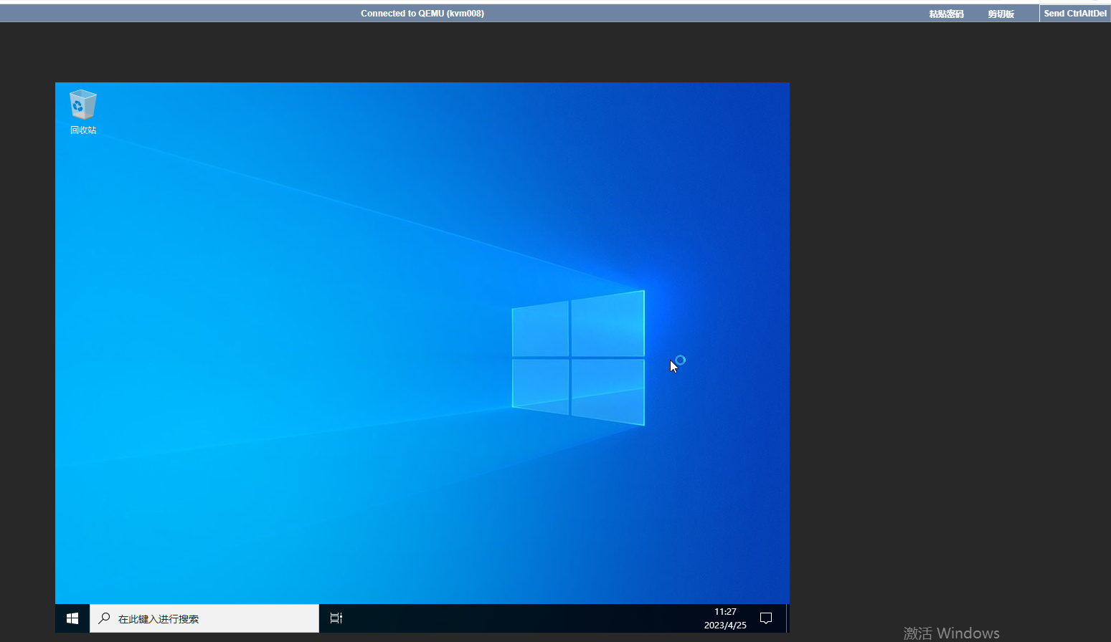Click the 11:27 taskbar clock time
This screenshot has width=1111, height=642.
[725, 612]
